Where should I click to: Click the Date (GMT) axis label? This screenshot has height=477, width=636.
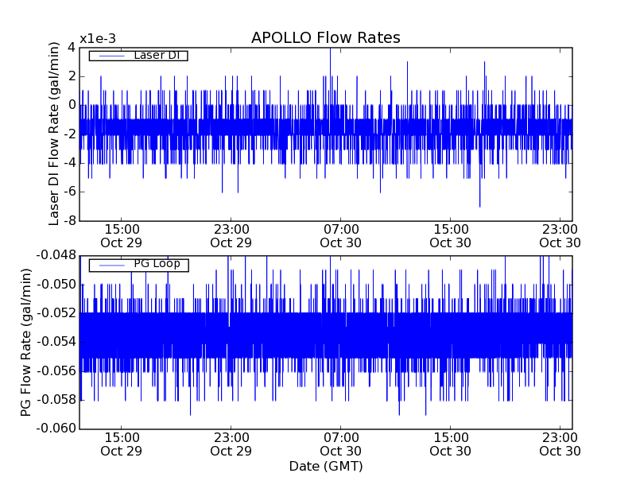tap(326, 467)
